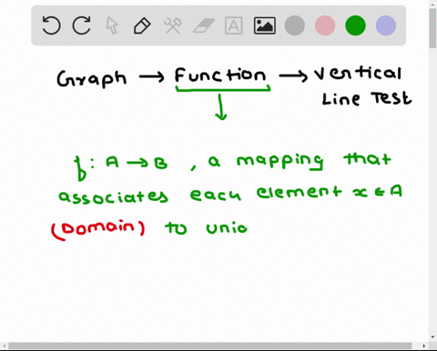Pick the lavender color swatch
437x351 pixels.
coord(386,25)
